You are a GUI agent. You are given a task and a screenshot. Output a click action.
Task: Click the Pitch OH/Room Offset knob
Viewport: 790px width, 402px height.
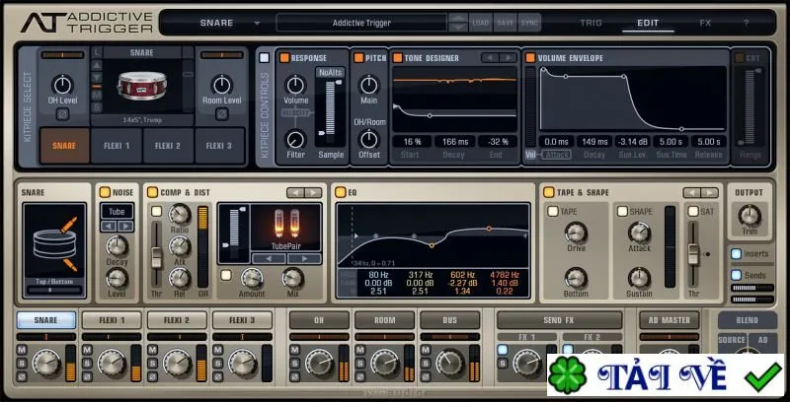pyautogui.click(x=369, y=139)
